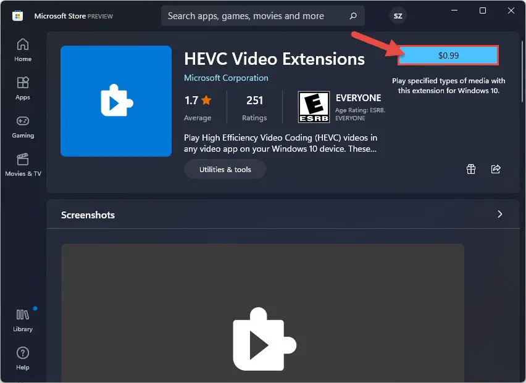The width and height of the screenshot is (526, 383).
Task: Click the ESRB Everyone rating badge
Action: coord(314,107)
